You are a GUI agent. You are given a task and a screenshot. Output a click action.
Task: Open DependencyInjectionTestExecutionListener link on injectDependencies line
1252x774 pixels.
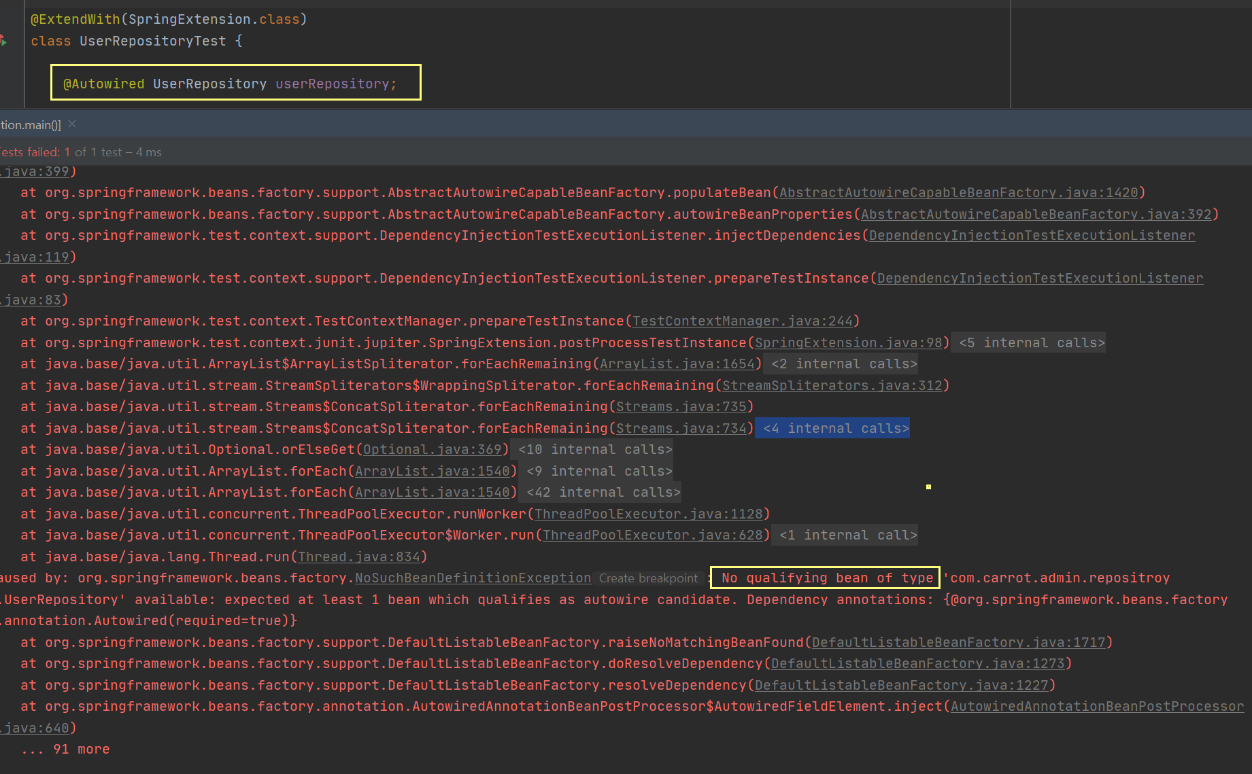[1032, 236]
